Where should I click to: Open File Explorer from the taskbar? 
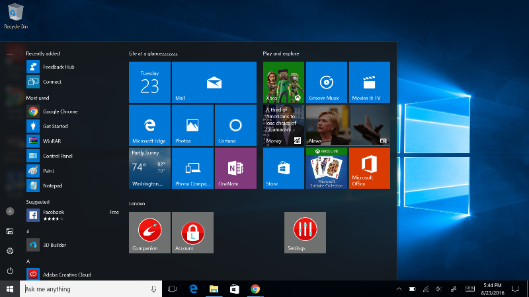214,289
